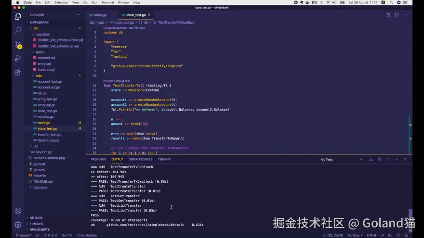Open the Run menu
This screenshot has height=238, width=424.
tap(94, 2)
